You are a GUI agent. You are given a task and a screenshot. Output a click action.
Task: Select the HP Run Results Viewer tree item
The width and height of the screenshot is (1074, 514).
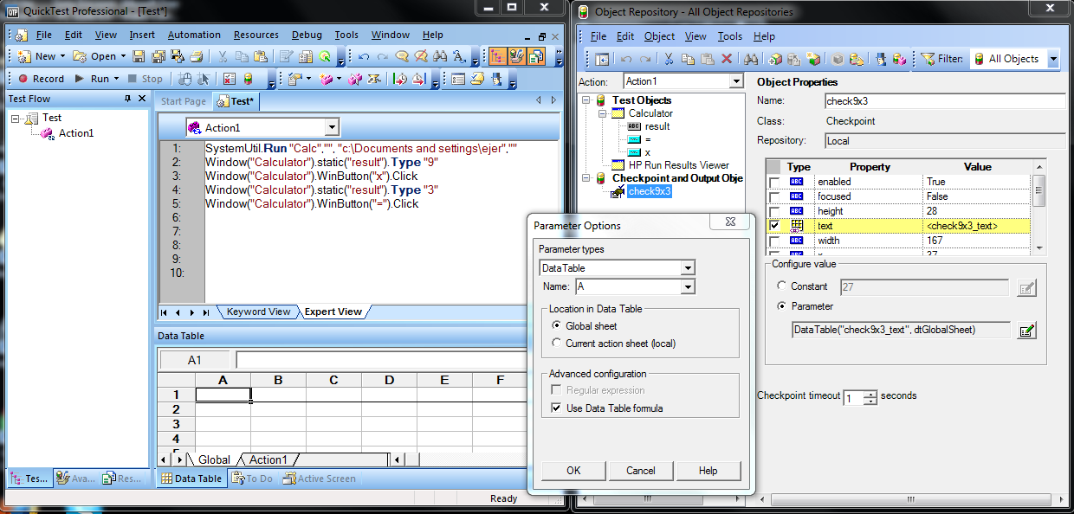679,164
